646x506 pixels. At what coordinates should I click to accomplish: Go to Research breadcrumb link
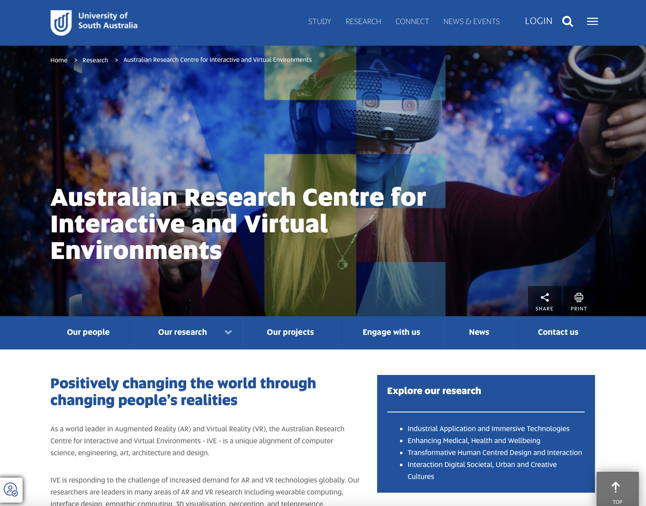pyautogui.click(x=95, y=60)
